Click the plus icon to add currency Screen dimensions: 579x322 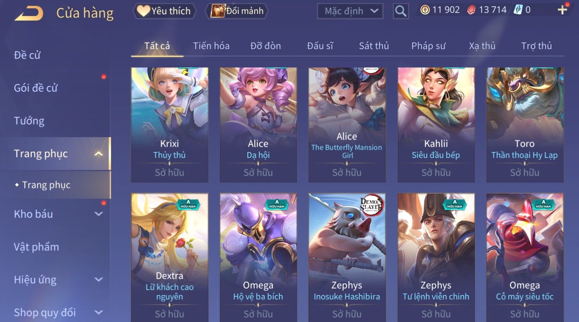(562, 10)
